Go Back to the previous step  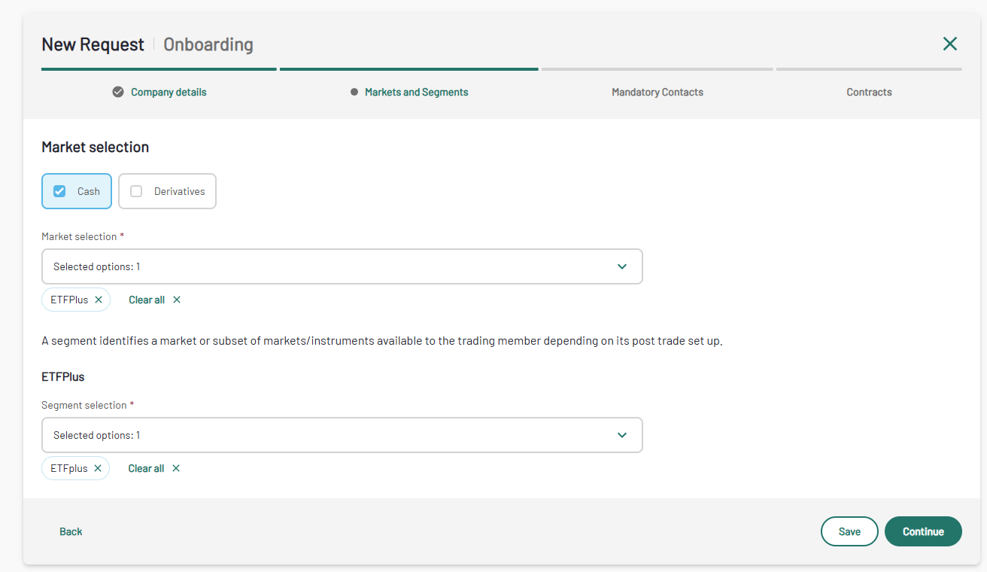click(71, 531)
